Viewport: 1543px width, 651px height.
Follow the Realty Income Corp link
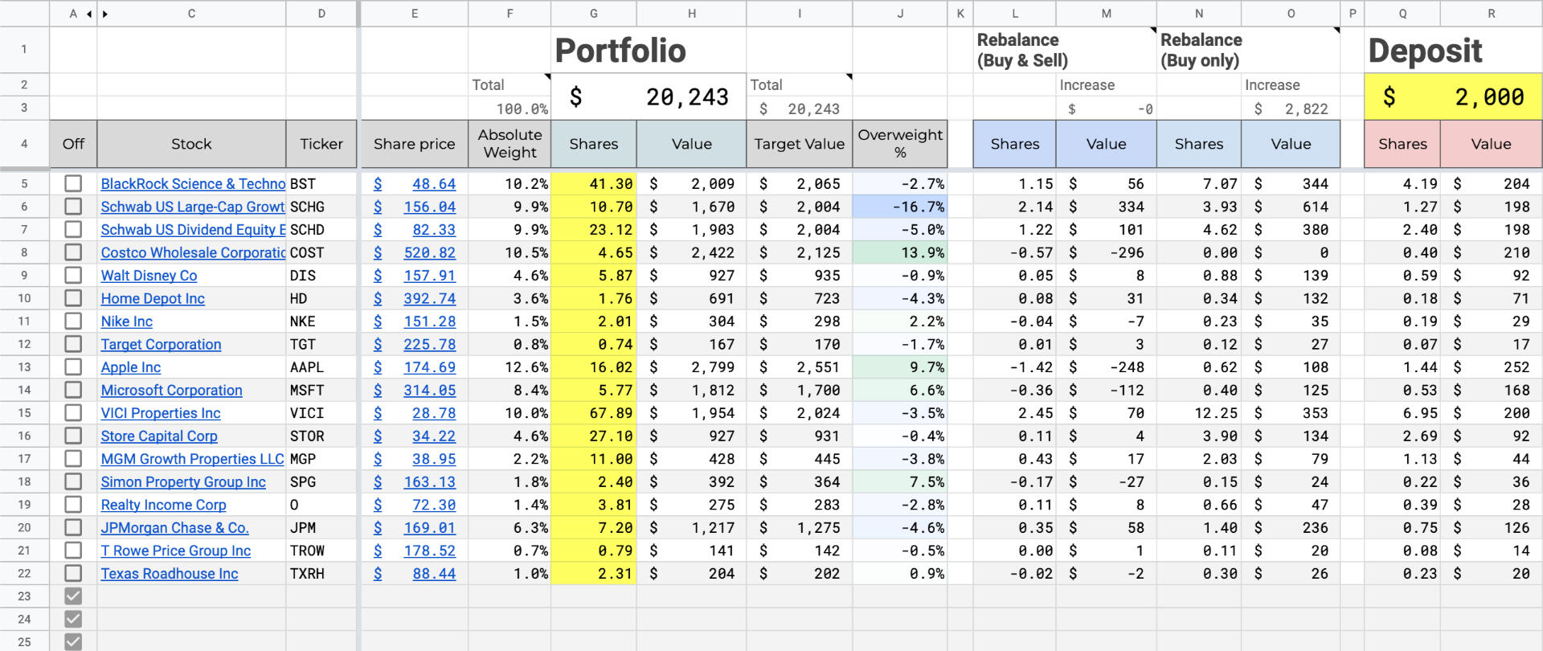(x=163, y=506)
